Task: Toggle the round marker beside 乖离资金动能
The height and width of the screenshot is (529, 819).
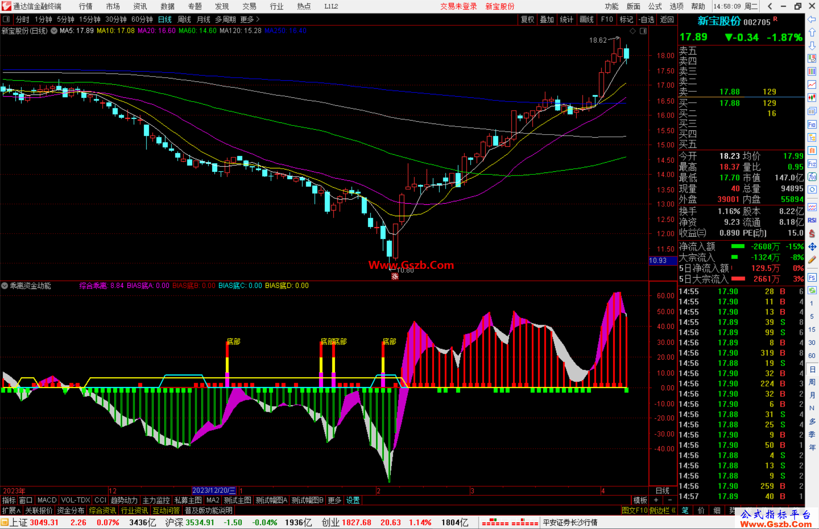Action: [x=5, y=286]
